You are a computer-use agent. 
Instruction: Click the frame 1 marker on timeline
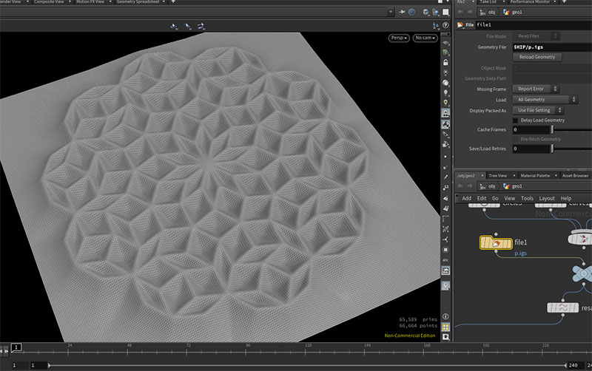coord(16,347)
